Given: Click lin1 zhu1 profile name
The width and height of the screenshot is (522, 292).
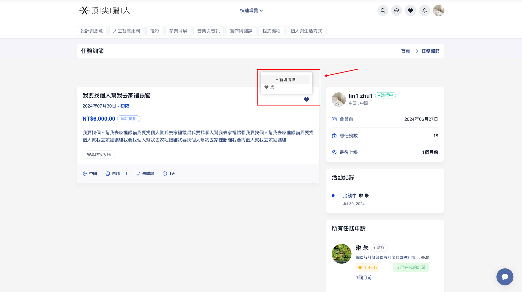Looking at the screenshot, I should click(360, 96).
